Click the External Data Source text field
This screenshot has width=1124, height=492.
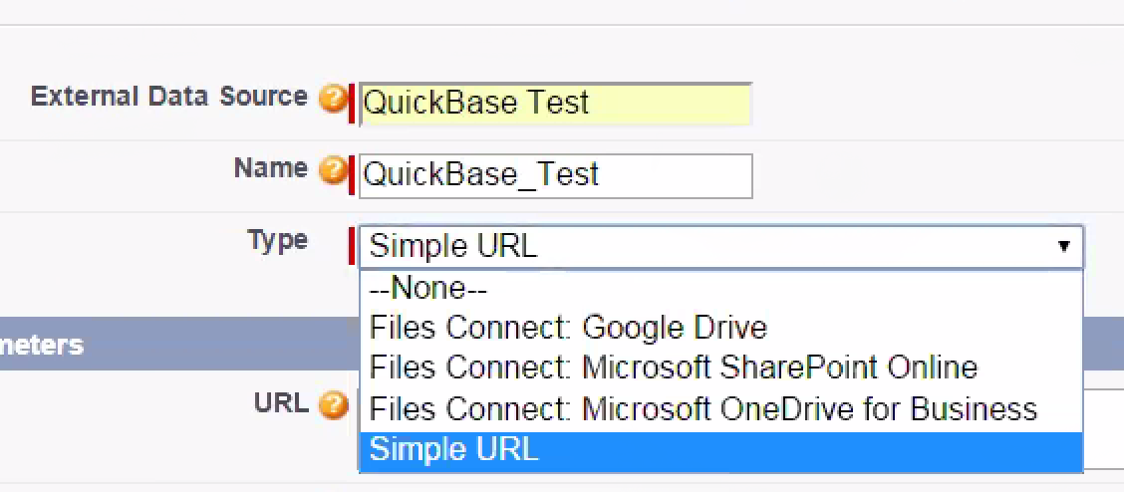click(x=554, y=103)
